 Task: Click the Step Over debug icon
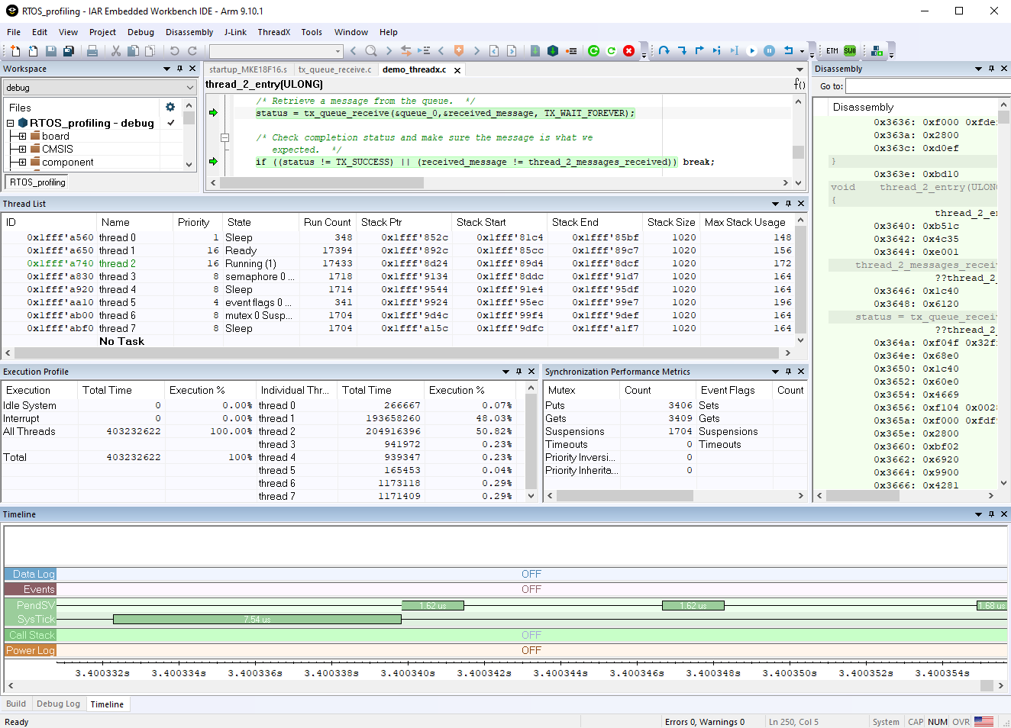[x=664, y=51]
